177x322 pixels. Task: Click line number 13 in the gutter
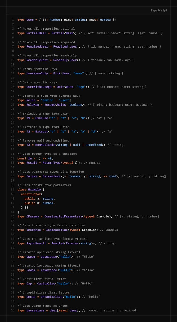(x=13, y=73)
